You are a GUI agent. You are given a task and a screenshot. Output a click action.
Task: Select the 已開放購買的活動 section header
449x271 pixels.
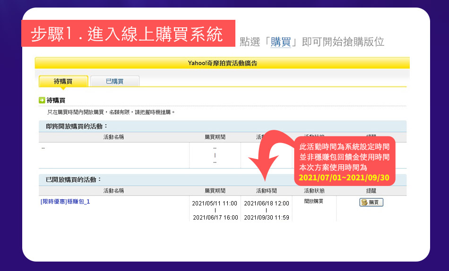(x=73, y=180)
